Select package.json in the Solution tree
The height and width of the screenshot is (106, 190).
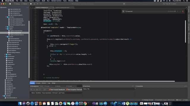(x=10, y=86)
